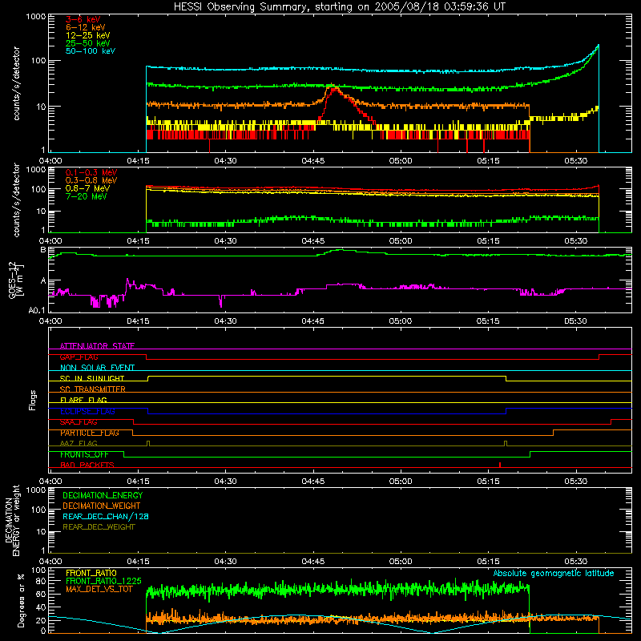The image size is (641, 641).
Task: Click the 04:15 tick label under GOES plot
Action: click(x=138, y=321)
